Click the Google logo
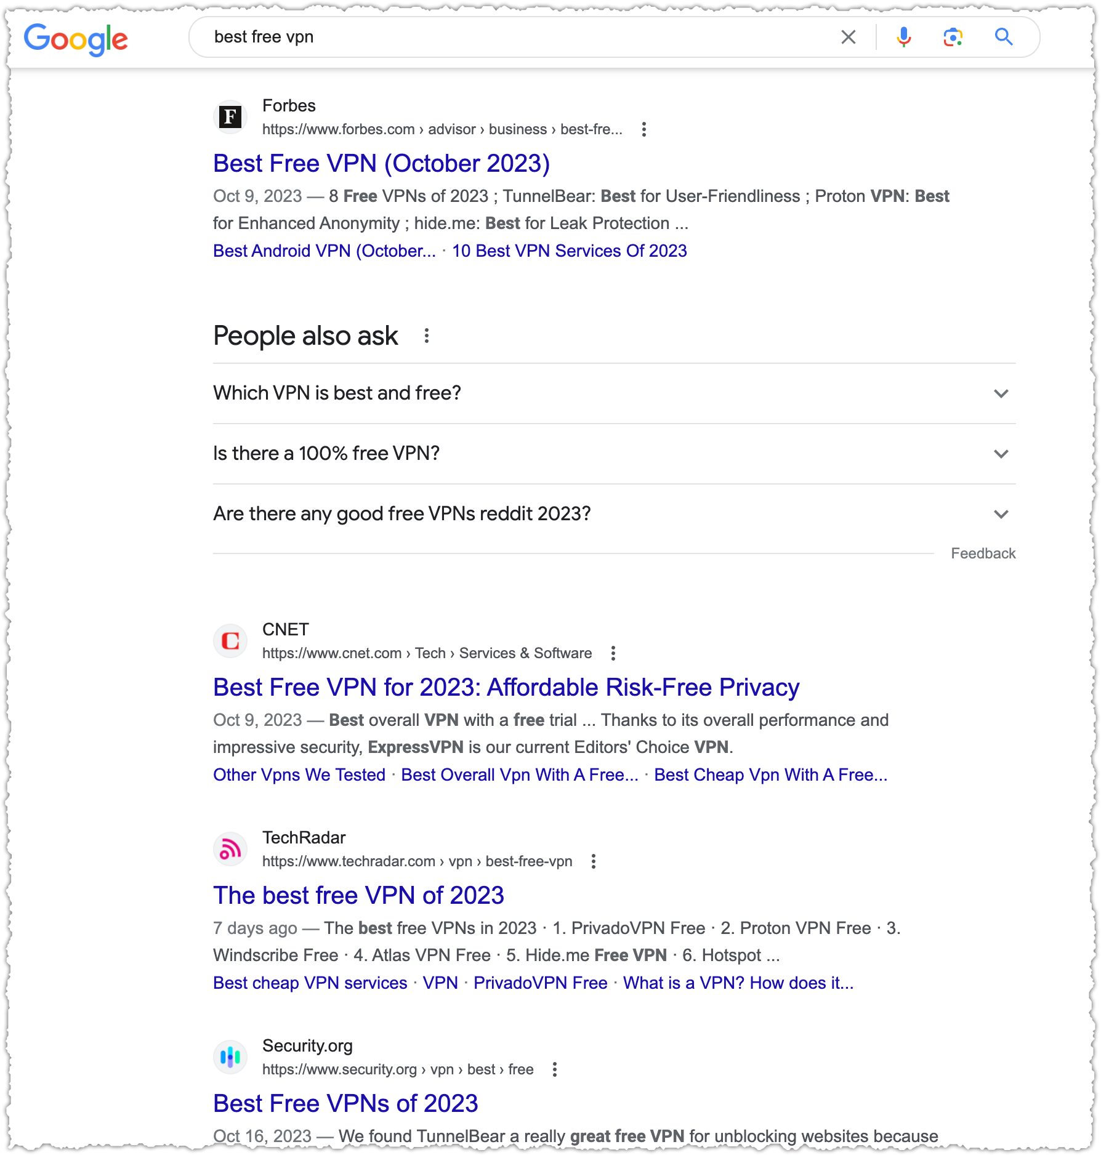This screenshot has width=1101, height=1155. (x=76, y=39)
